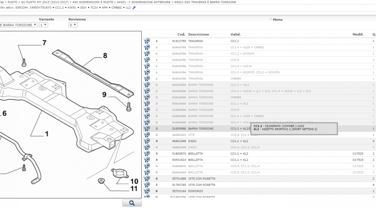Click the filter search key icon after LL2

point(134,8)
